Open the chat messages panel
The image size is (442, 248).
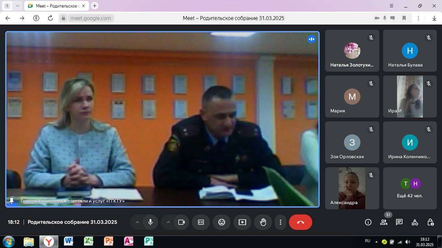pos(399,222)
